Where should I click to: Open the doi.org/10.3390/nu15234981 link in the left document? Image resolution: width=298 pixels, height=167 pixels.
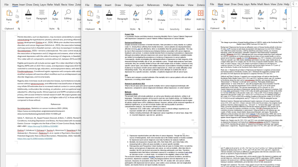[x=43, y=126]
